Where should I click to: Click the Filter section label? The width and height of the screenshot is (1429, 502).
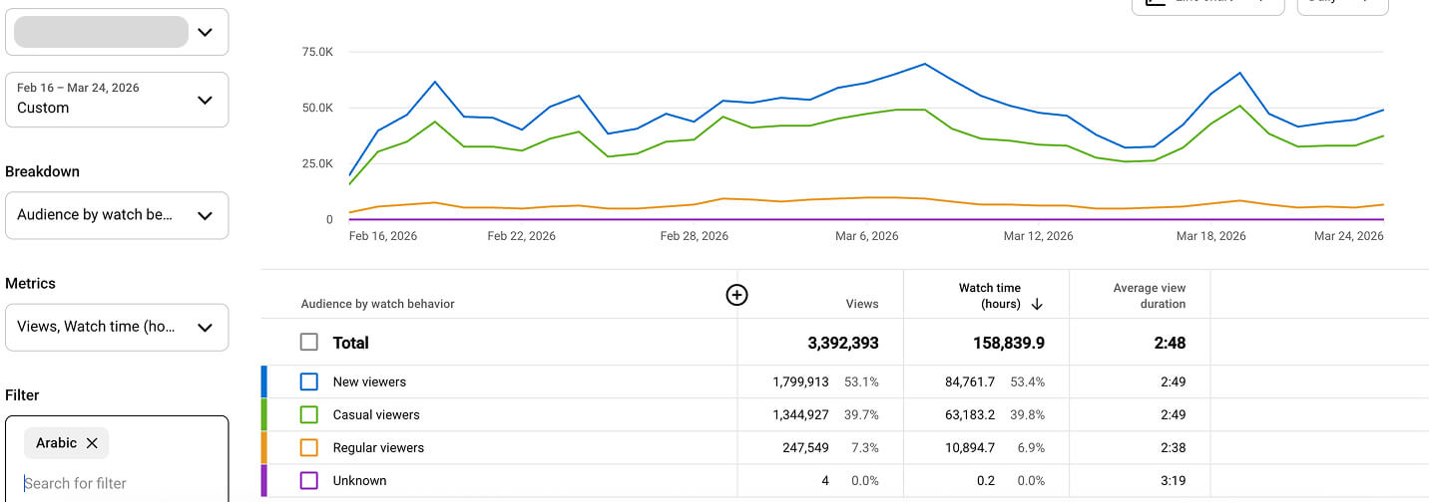tap(22, 395)
